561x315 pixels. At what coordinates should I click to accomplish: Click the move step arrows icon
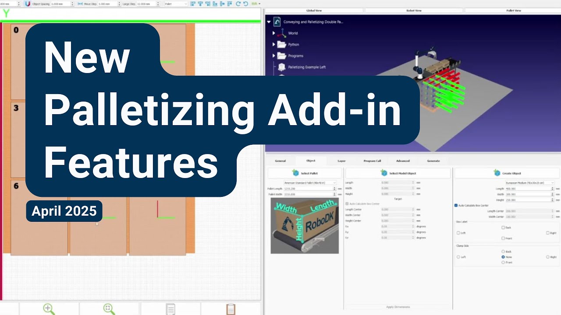80,3
